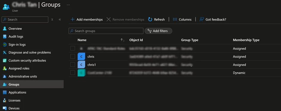Open the Assigned roles icon
This screenshot has height=111, width=281.
point(5,69)
